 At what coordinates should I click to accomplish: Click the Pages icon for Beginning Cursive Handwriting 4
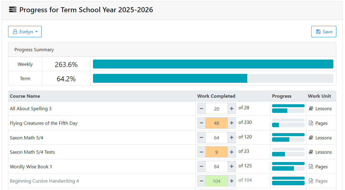tap(311, 181)
